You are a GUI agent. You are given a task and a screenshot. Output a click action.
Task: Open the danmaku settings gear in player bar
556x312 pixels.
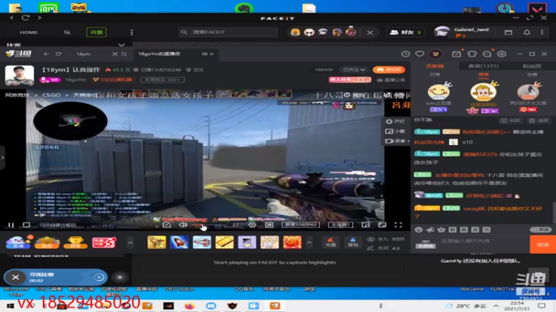(252, 225)
